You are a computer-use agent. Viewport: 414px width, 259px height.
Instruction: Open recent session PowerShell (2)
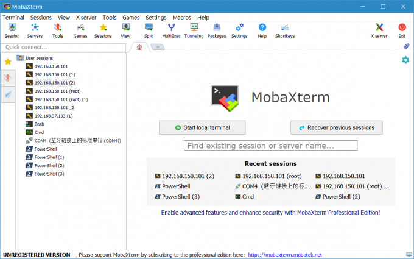(x=338, y=197)
